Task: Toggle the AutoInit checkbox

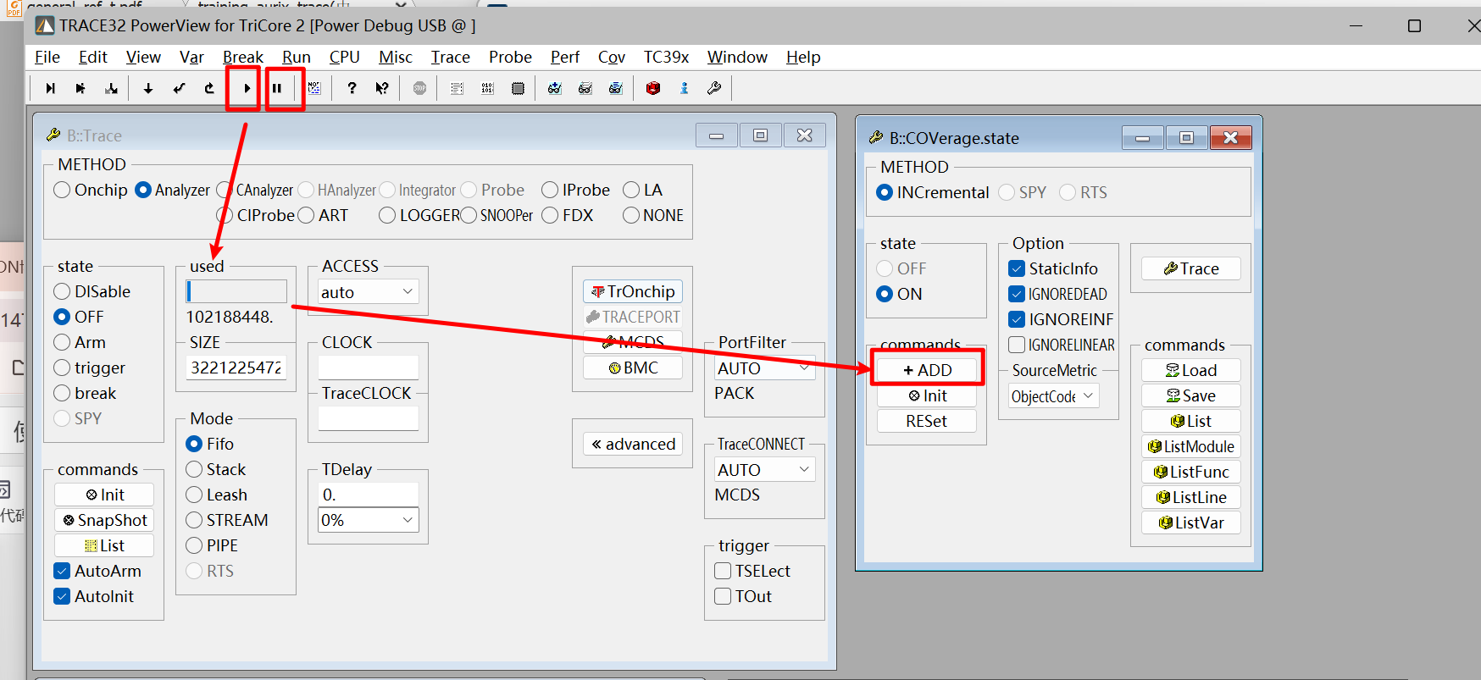Action: (x=62, y=596)
